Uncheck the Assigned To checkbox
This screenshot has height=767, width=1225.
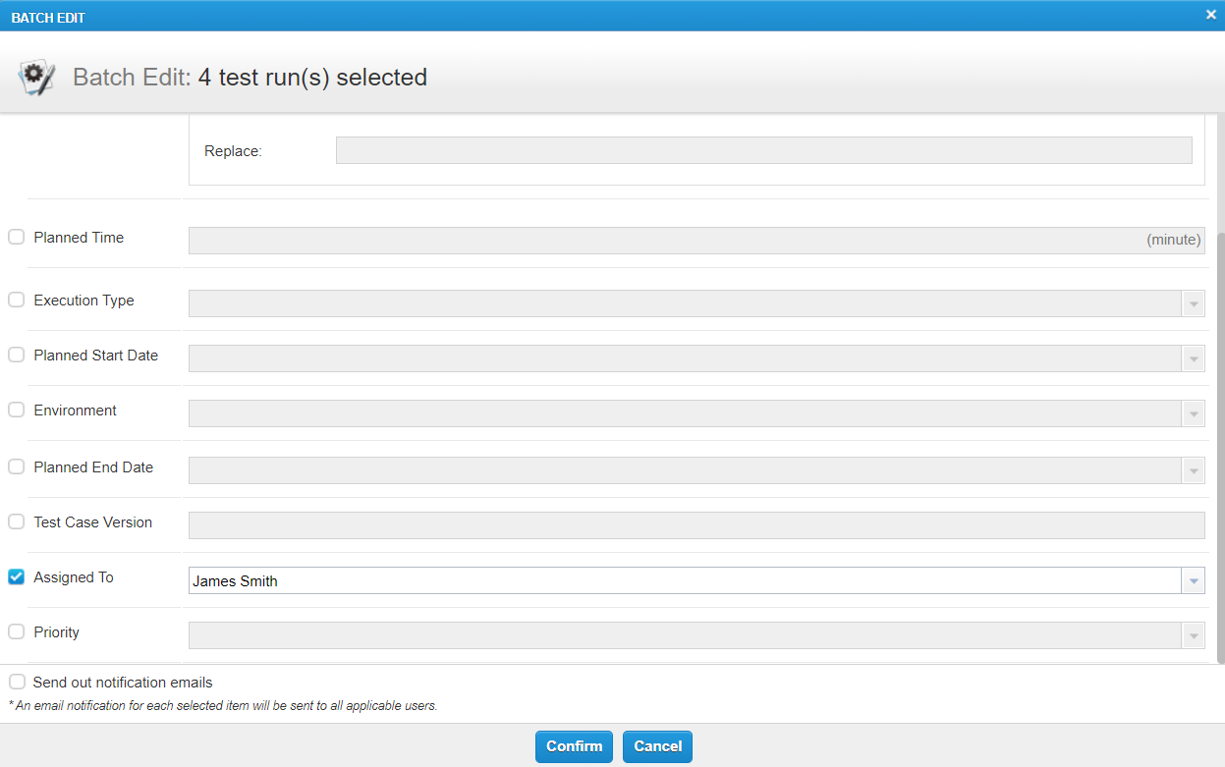(17, 576)
